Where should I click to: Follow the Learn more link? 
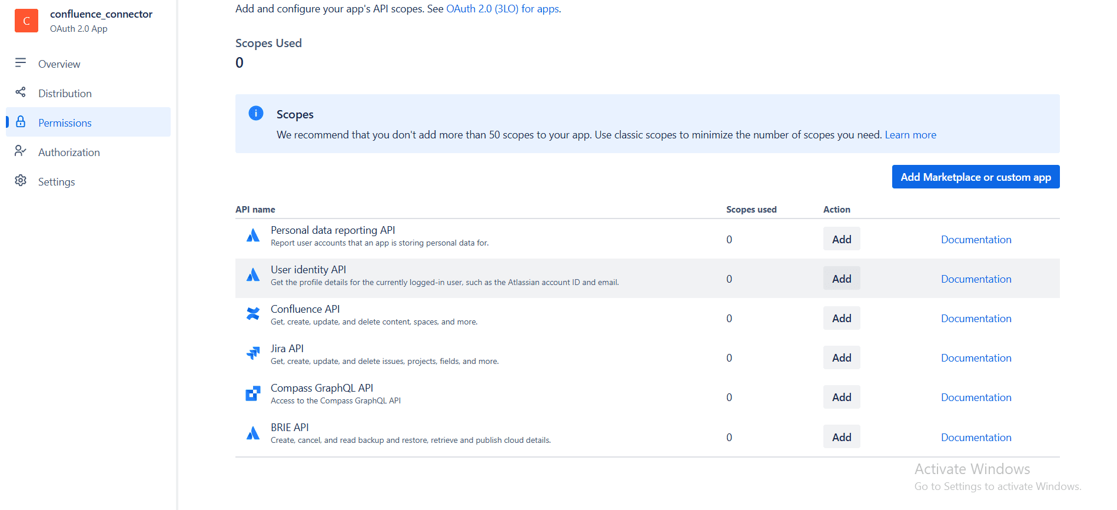point(910,135)
